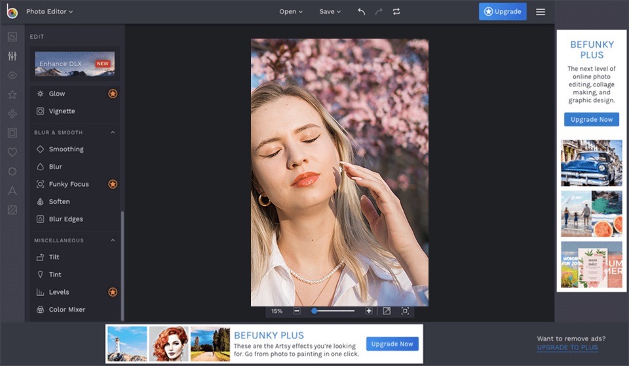Click the beach family collage thumbnail
The height and width of the screenshot is (366, 629).
click(591, 213)
